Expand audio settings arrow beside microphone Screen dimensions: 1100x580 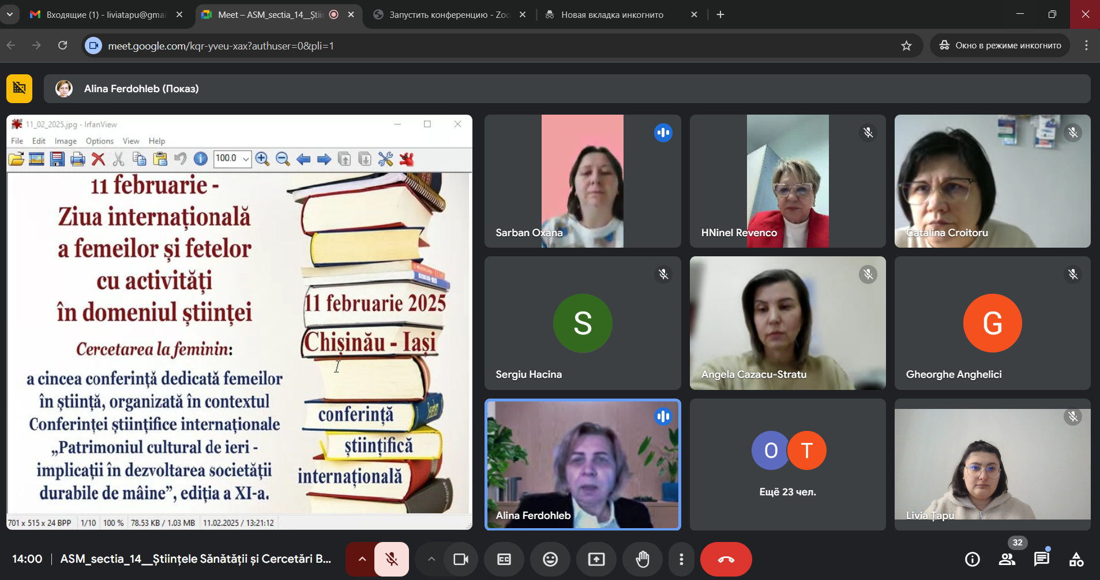coord(362,559)
